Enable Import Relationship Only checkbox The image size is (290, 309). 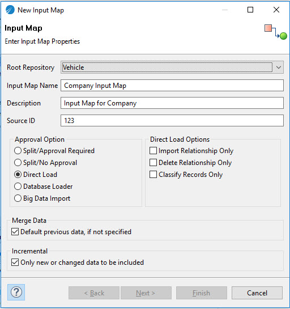[153, 151]
